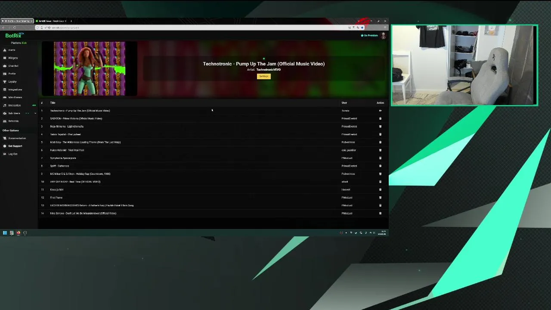
Task: Reload the page in the browser
Action: coord(14,28)
